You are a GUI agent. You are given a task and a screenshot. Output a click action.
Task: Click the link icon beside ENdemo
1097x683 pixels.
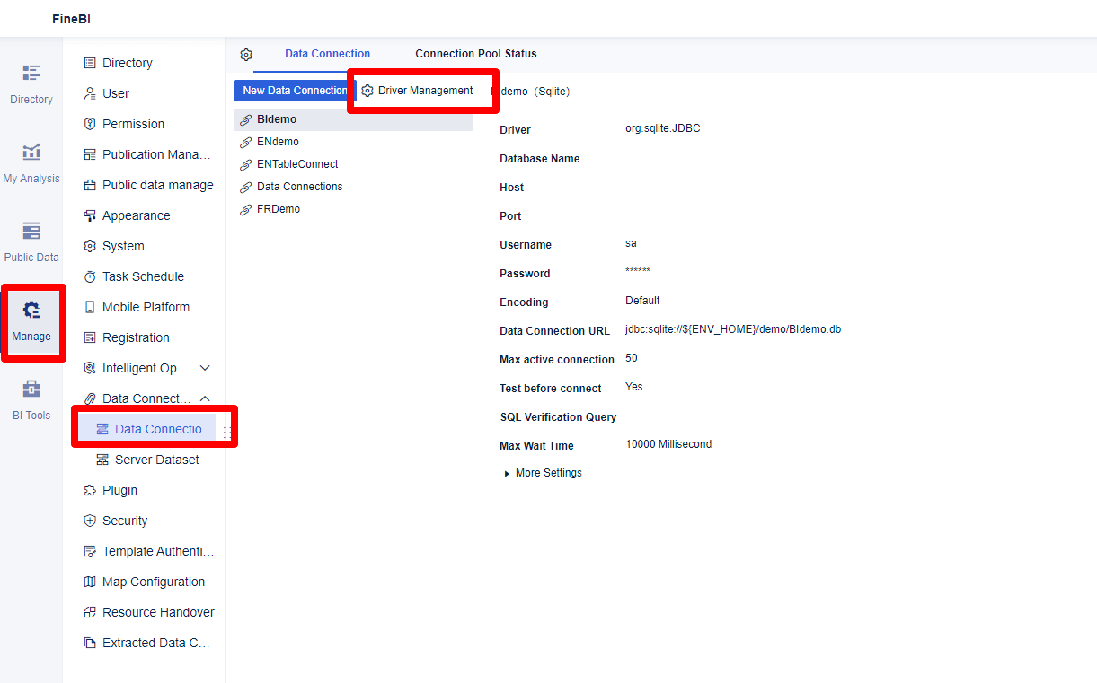[245, 142]
